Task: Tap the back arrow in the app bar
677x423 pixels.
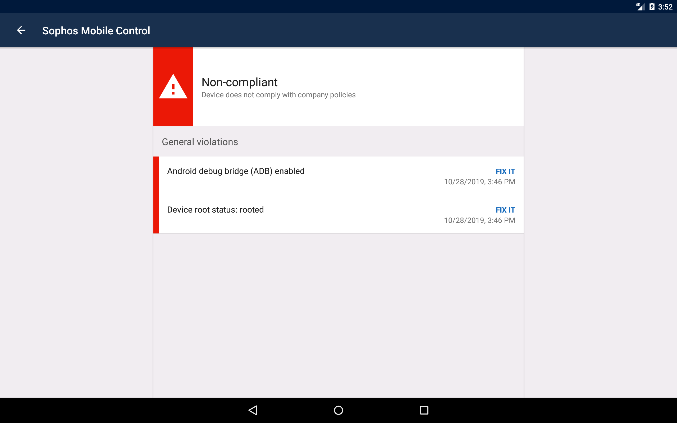Action: pyautogui.click(x=21, y=30)
